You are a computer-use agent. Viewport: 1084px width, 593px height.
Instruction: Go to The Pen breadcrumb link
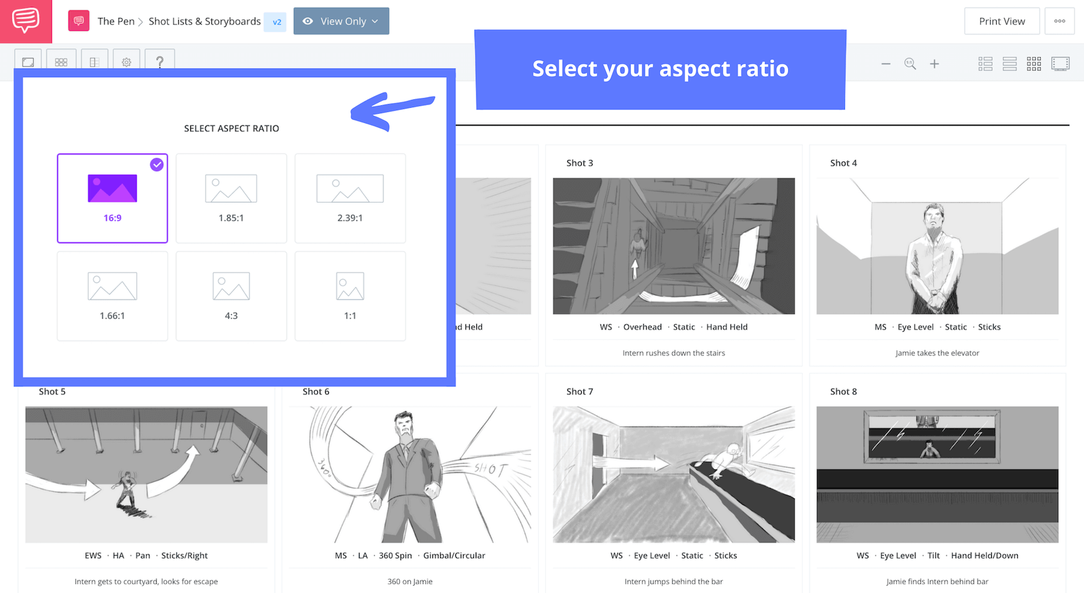tap(116, 21)
